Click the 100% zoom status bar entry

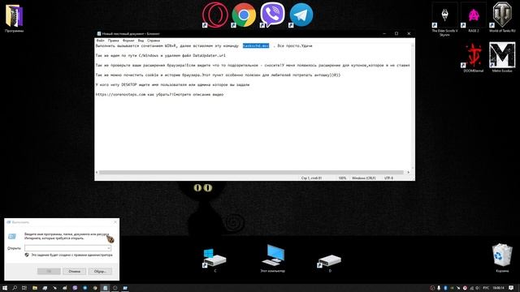342,178
